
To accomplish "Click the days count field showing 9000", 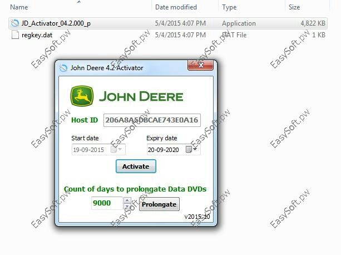I will (107, 203).
